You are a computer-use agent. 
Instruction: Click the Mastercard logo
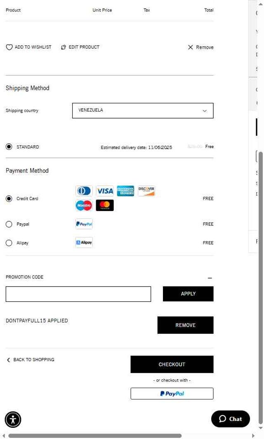pyautogui.click(x=105, y=205)
